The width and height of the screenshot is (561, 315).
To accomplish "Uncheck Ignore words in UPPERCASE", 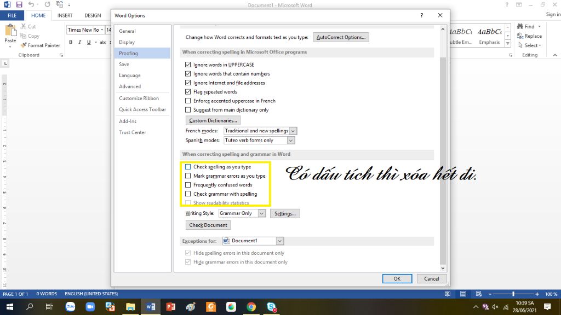I will coord(188,65).
